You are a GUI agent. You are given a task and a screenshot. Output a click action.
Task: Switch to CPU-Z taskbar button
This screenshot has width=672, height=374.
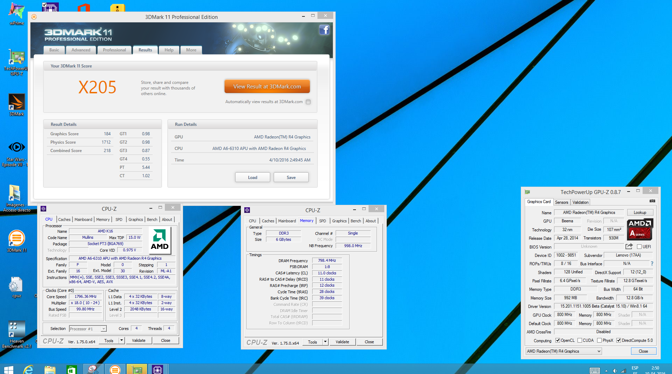tap(158, 369)
